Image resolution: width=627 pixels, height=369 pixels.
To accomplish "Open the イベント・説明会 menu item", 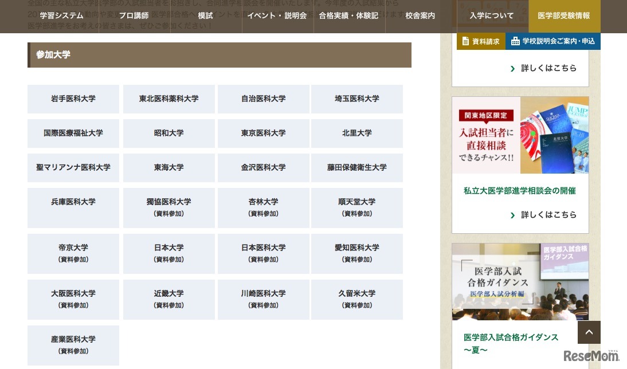I will pos(277,16).
